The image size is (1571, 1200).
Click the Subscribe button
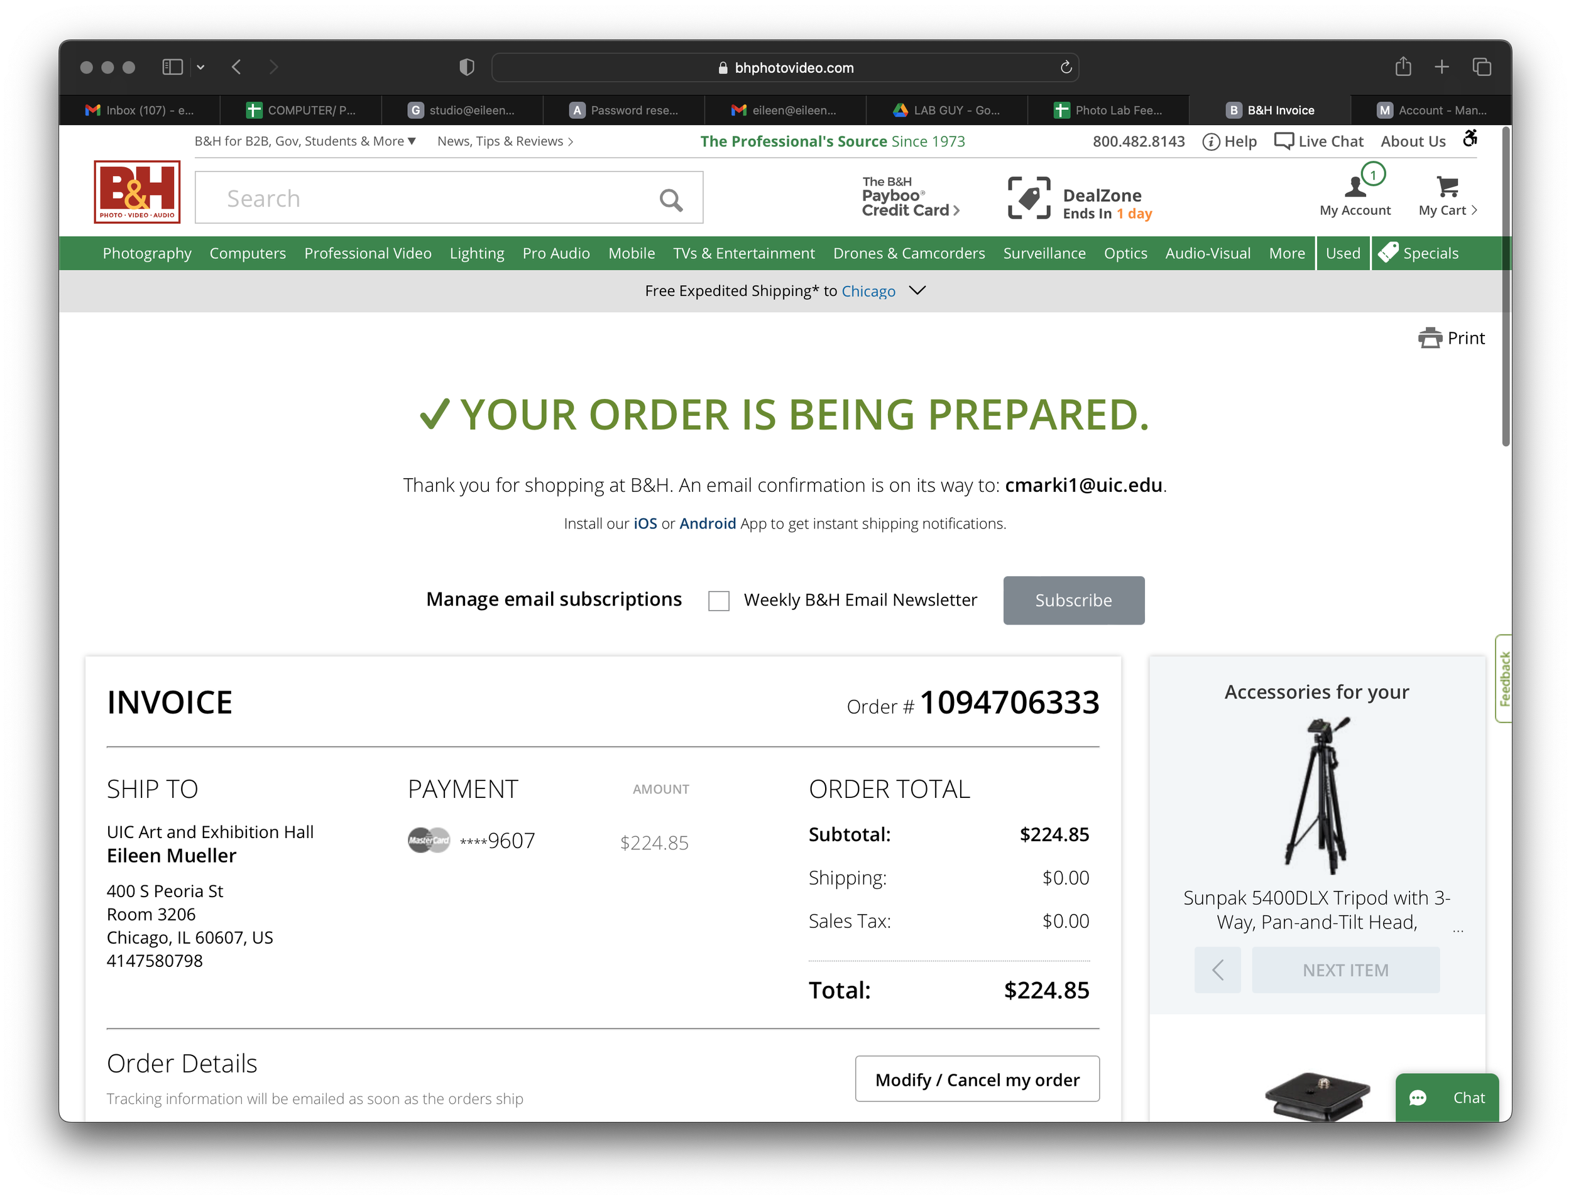coord(1073,601)
